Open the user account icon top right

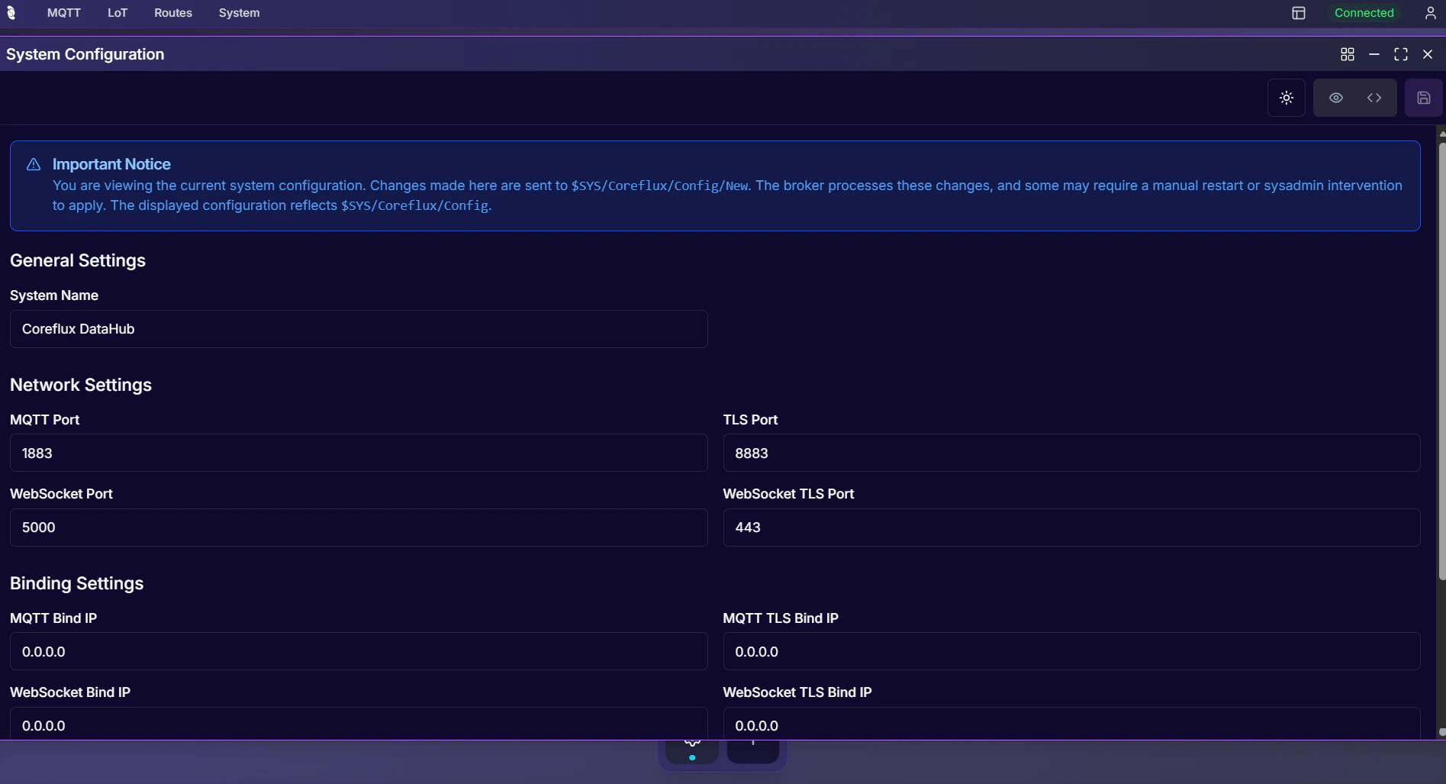coord(1431,13)
